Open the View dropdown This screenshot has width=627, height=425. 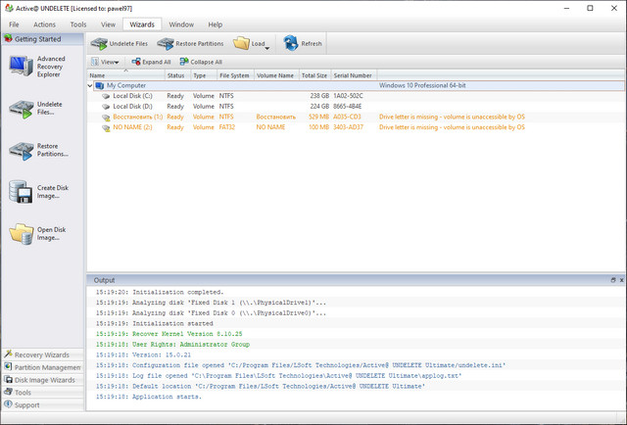click(108, 62)
